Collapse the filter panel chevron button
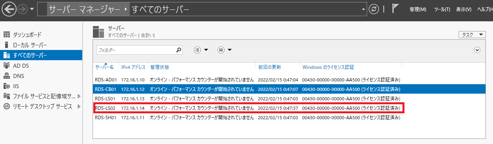This screenshot has width=493, height=144. click(477, 50)
